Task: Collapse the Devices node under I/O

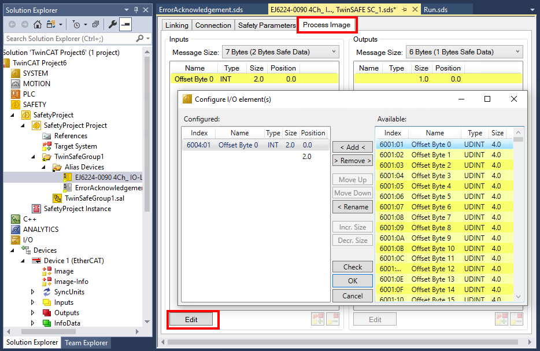Action: point(13,250)
